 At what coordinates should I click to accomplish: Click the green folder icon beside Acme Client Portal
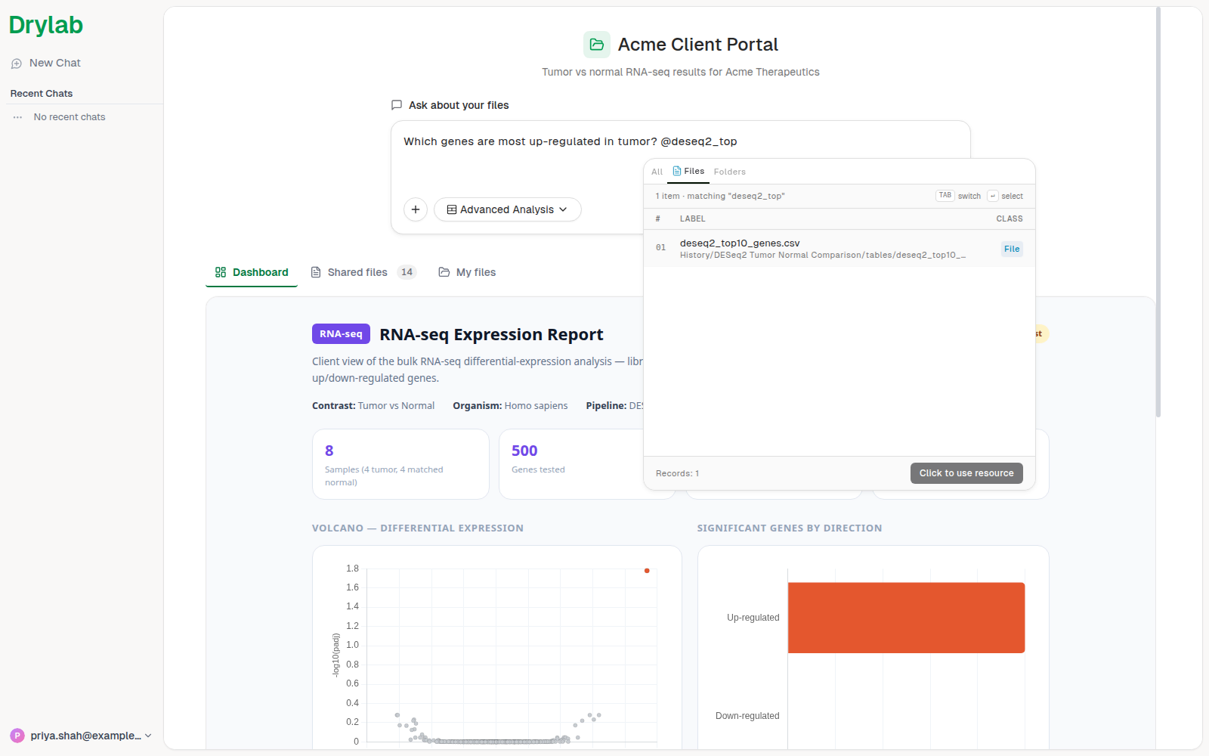pyautogui.click(x=597, y=45)
